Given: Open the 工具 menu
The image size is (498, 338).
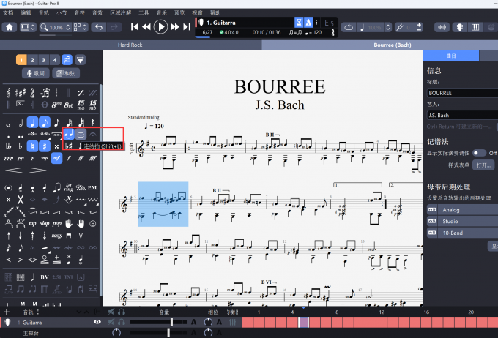Looking at the screenshot, I should (144, 13).
